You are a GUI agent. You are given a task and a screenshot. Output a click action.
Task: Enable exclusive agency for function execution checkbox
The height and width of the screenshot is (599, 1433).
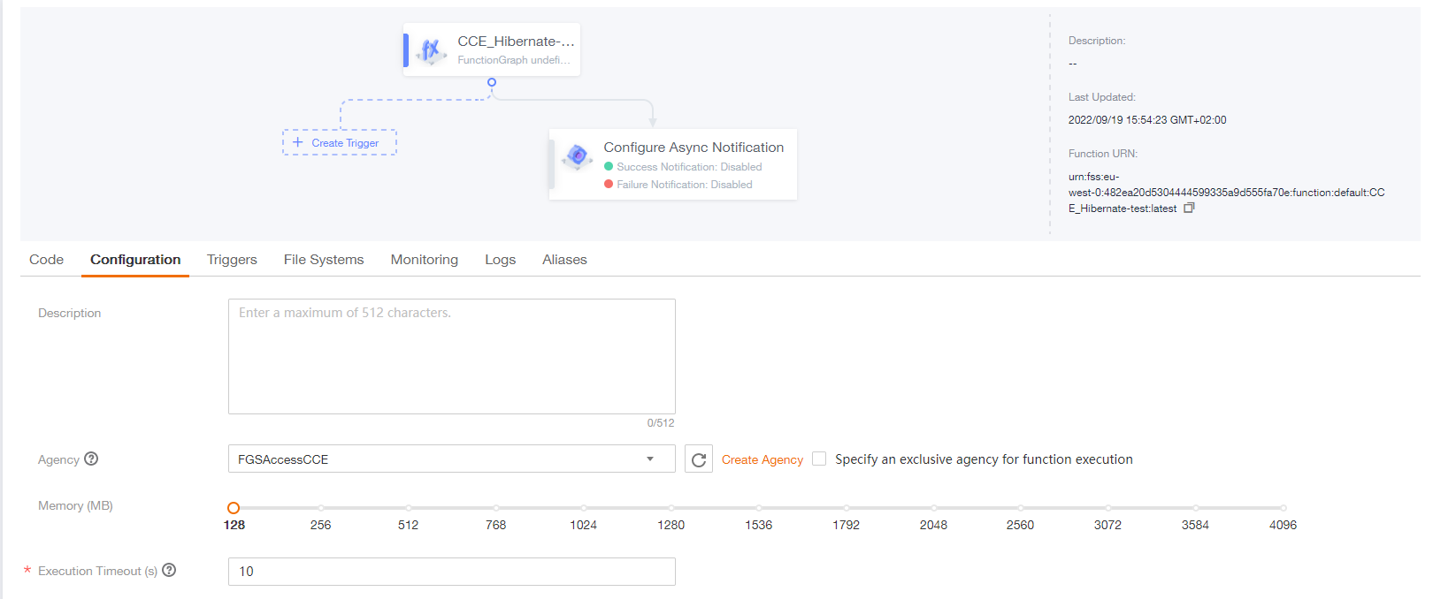click(819, 459)
